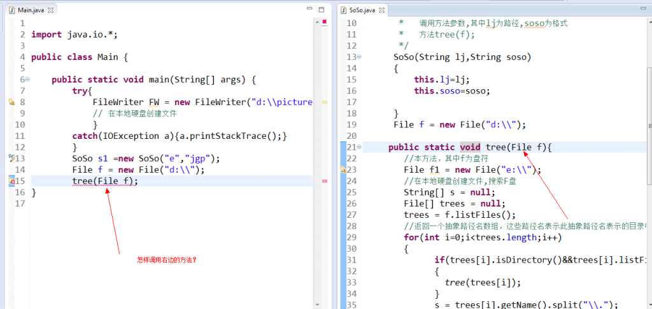Click 'File f = new File' on SoSo.java line 19
Viewport: 652px width, 309px height.
point(460,125)
